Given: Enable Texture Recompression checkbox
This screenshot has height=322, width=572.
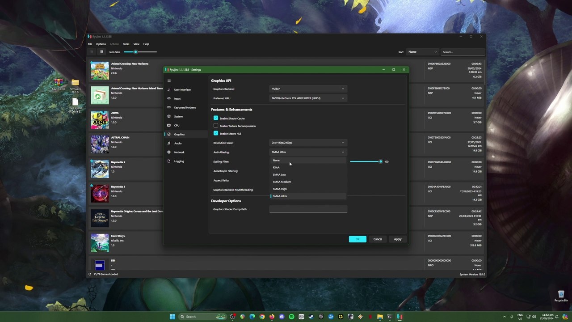Looking at the screenshot, I should coord(216,126).
